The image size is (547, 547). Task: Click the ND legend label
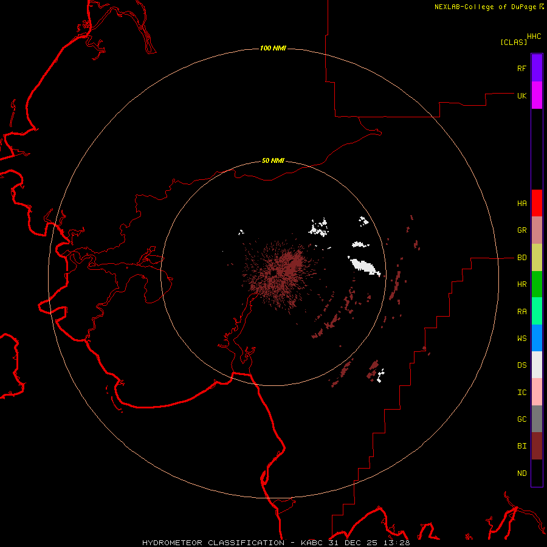(521, 473)
